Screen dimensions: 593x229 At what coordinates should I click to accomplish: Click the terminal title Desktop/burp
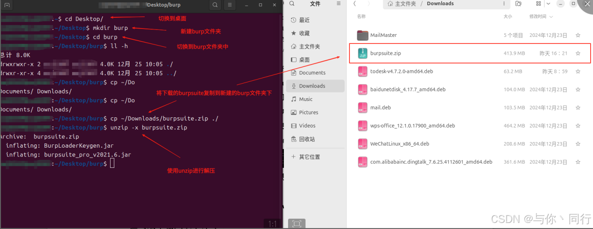pos(163,5)
